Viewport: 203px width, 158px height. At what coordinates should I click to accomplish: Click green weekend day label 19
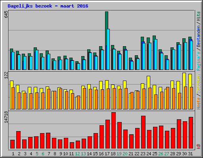119,154
